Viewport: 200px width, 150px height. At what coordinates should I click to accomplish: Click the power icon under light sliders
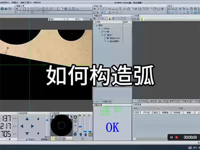pos(83,139)
